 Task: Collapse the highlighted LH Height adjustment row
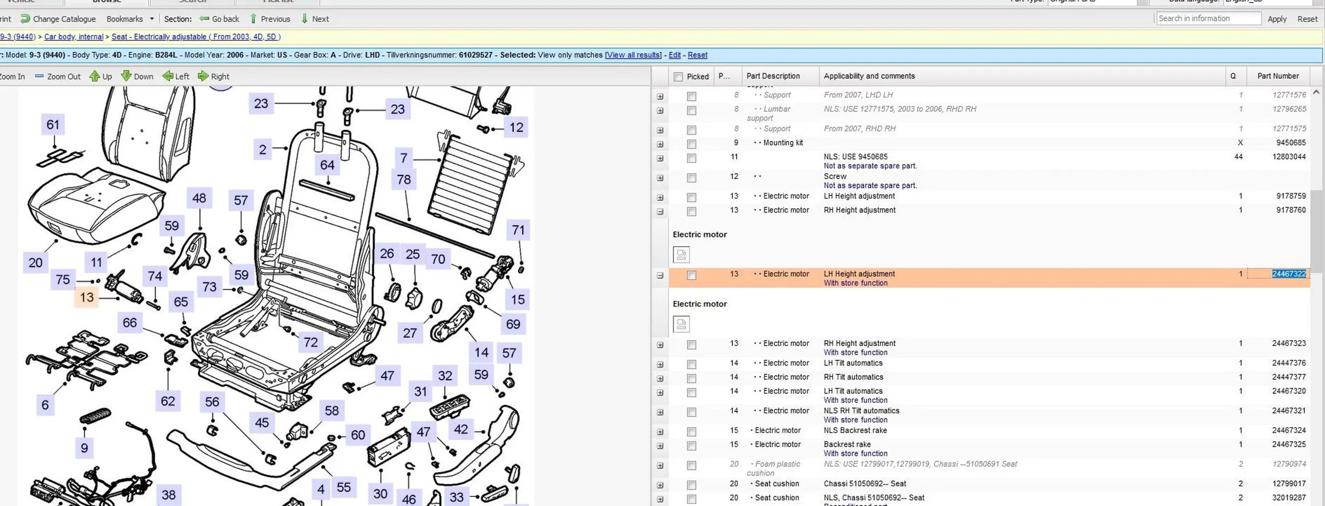660,276
